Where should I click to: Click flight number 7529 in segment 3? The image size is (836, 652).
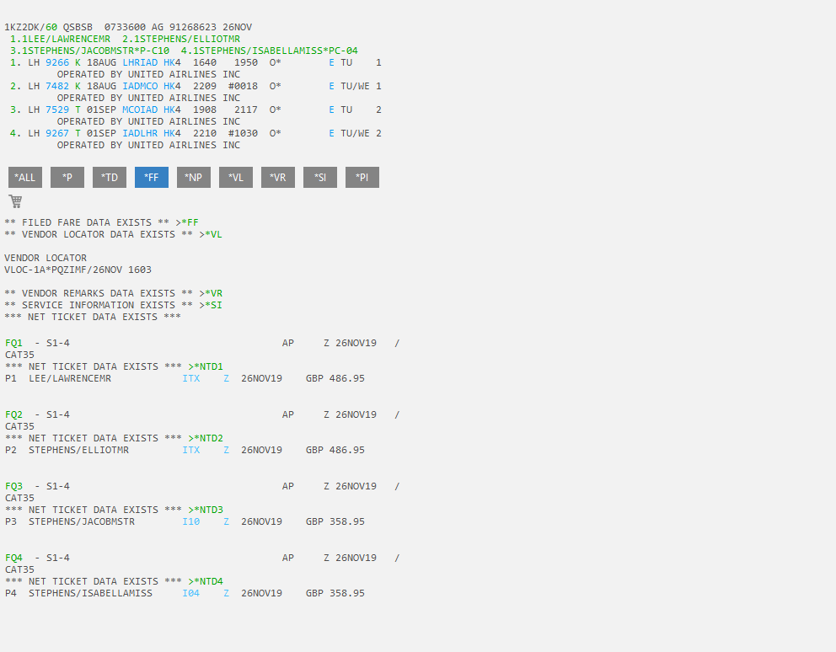(57, 110)
